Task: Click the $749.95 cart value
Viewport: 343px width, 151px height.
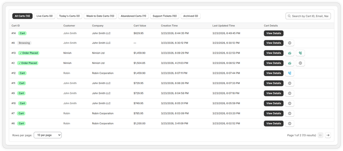Action: click(x=139, y=103)
